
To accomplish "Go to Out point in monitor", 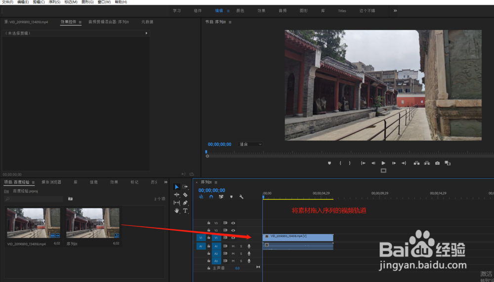I will (404, 163).
